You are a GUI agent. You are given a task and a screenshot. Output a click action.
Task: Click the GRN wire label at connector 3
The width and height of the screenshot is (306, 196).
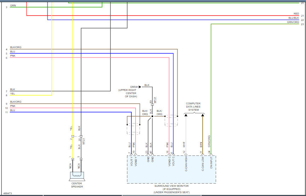pyautogui.click(x=13, y=5)
